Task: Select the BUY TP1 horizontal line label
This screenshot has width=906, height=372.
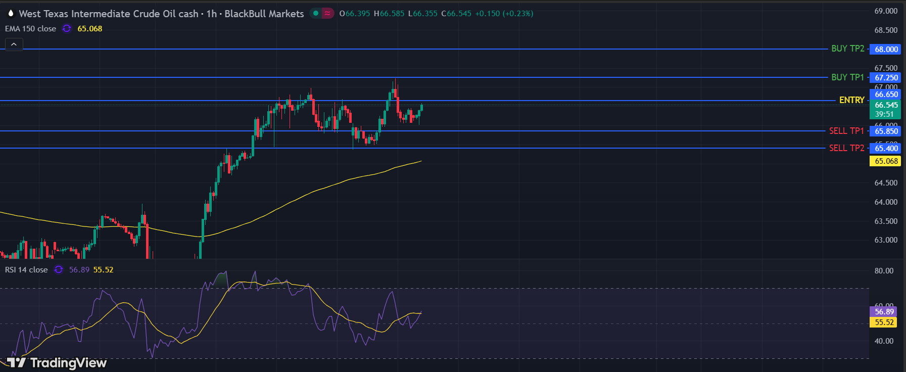Action: [x=847, y=77]
